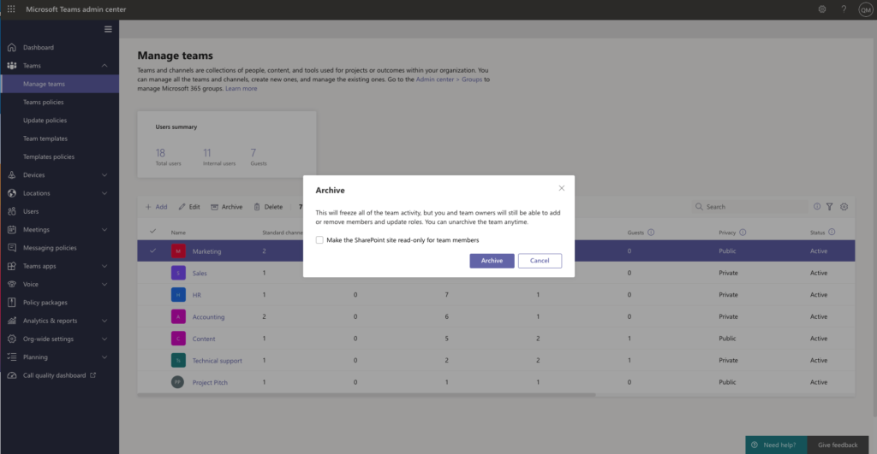Click the Guests column info icon
This screenshot has height=454, width=877.
pyautogui.click(x=651, y=233)
